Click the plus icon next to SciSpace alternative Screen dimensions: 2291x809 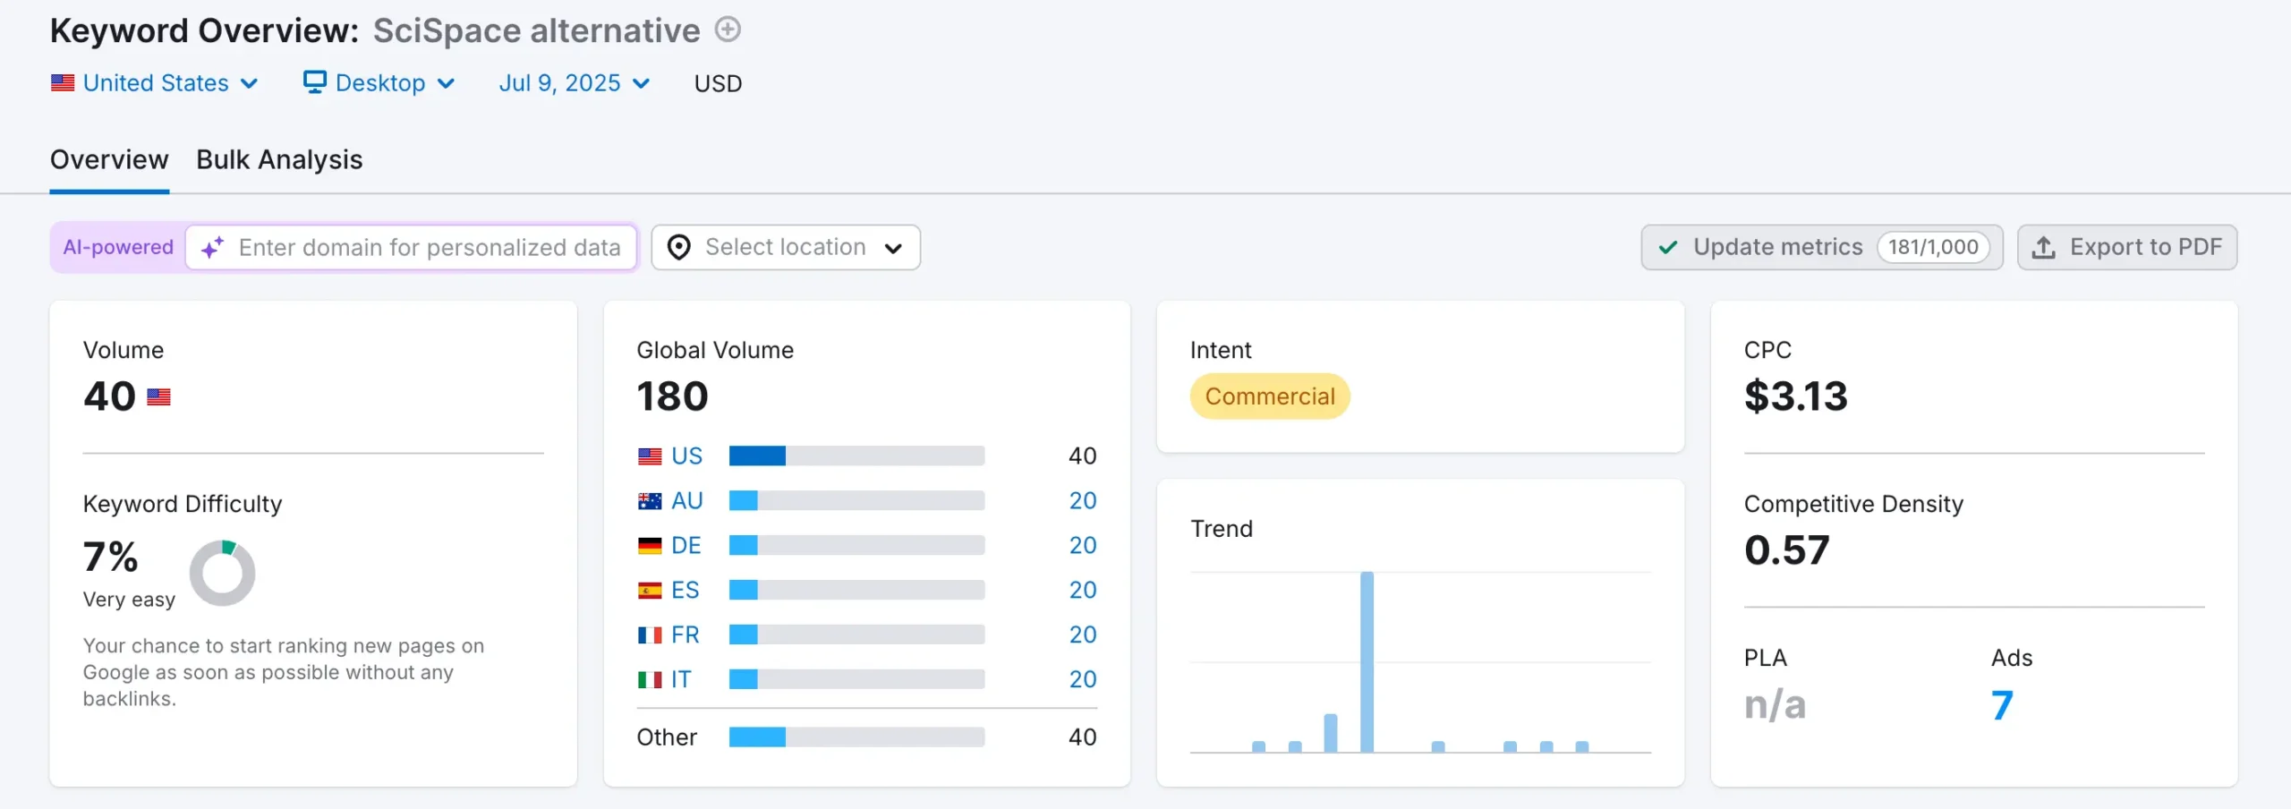[728, 30]
